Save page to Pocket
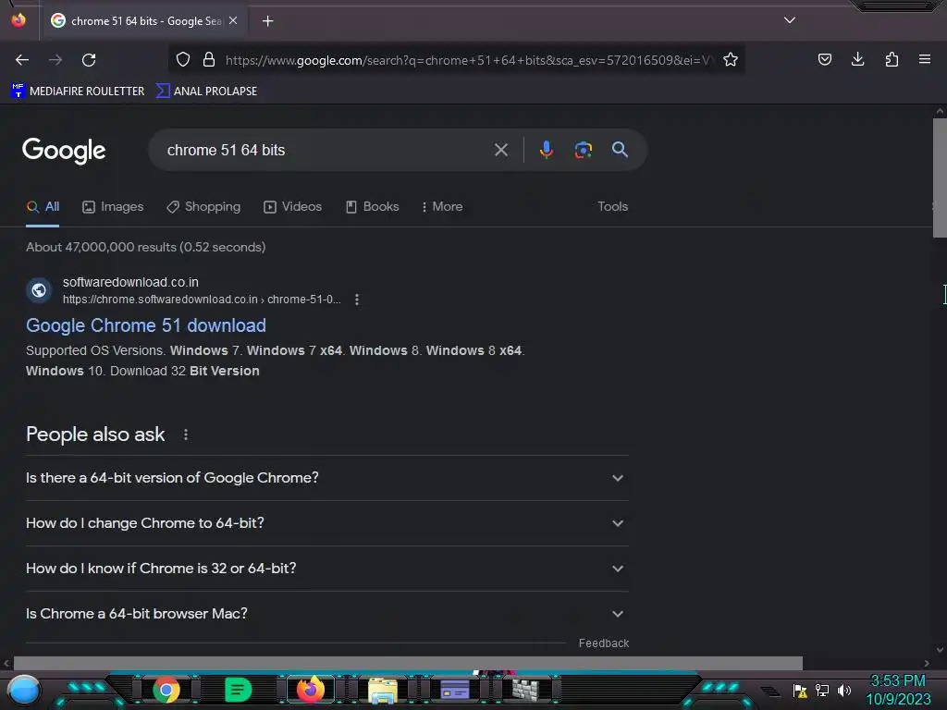 (x=824, y=60)
